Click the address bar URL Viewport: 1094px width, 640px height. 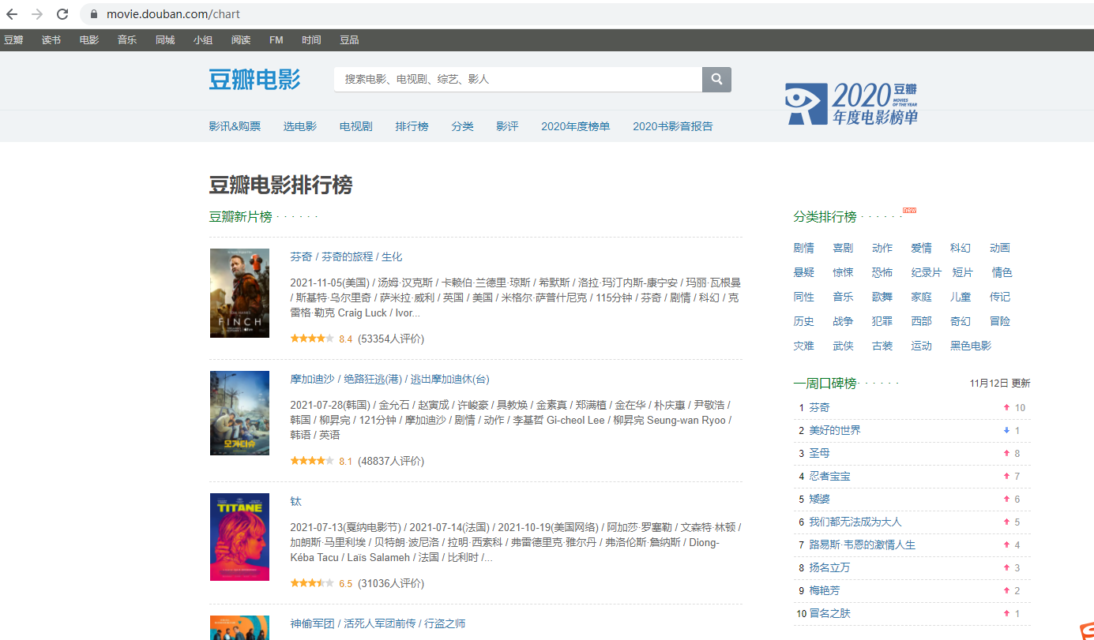point(174,14)
